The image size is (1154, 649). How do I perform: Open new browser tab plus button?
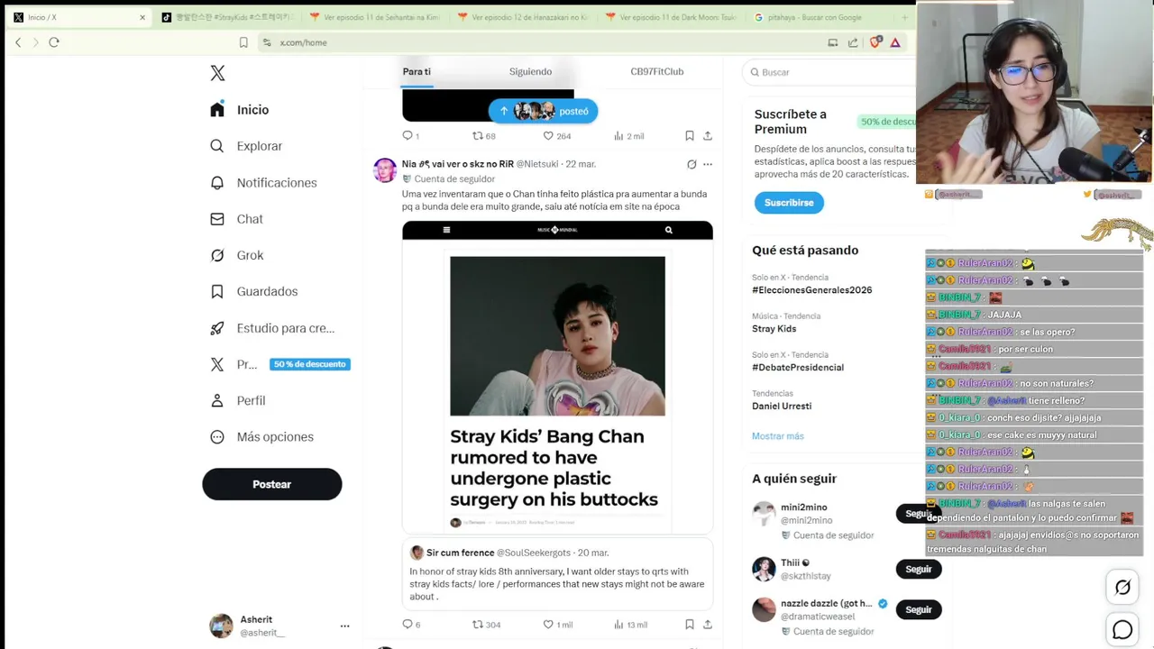click(904, 17)
